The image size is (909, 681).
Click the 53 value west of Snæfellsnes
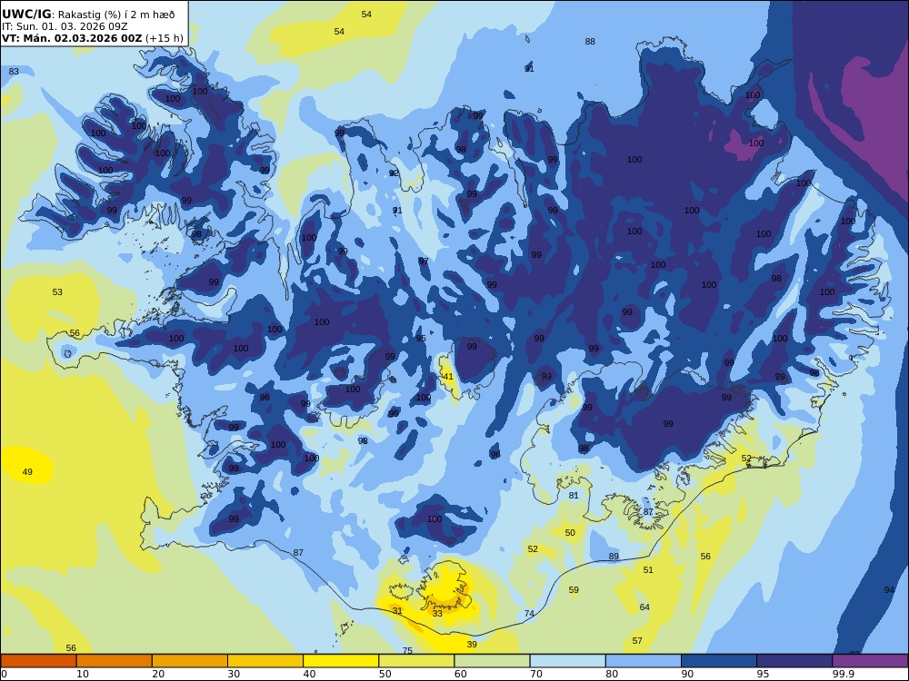tap(57, 291)
